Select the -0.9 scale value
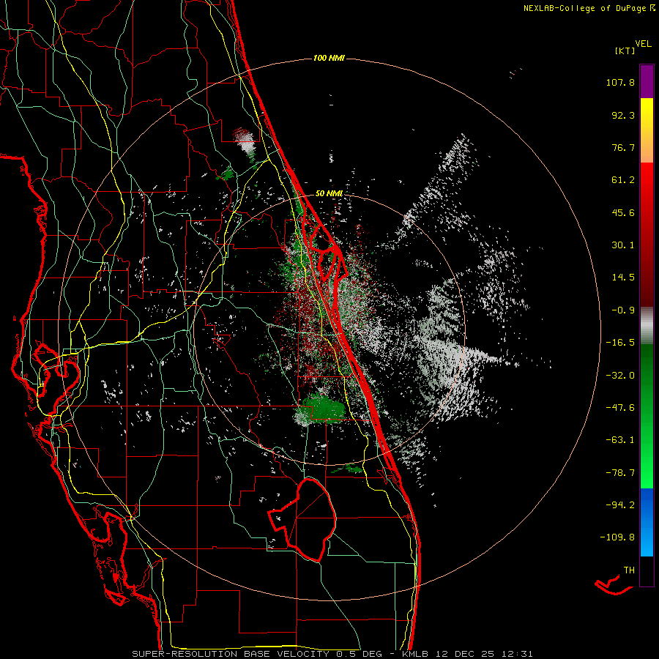659x659 pixels. pyautogui.click(x=623, y=310)
